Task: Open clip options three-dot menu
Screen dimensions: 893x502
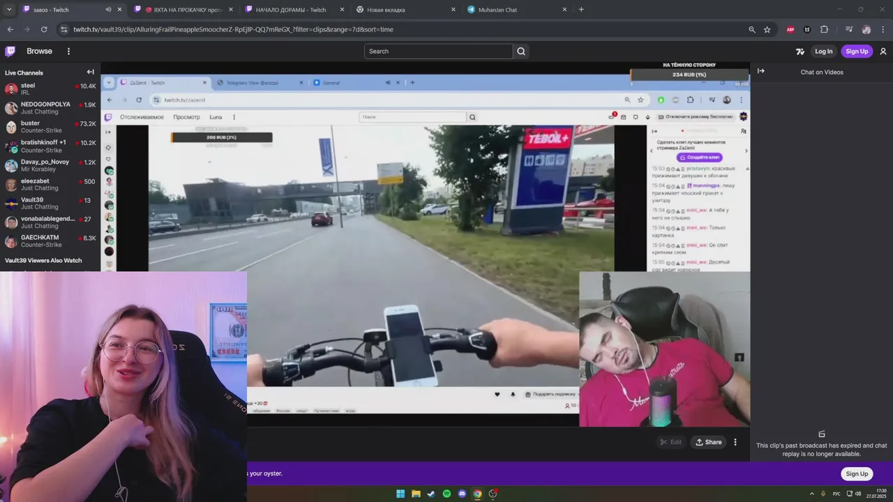Action: coord(735,442)
